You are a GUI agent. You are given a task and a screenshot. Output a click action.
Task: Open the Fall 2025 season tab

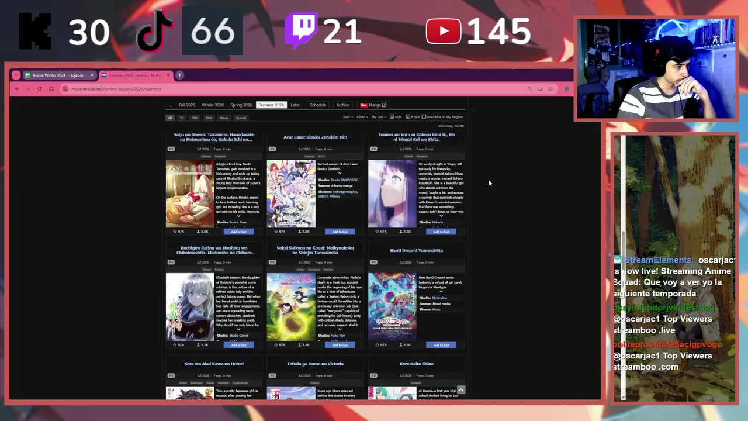pyautogui.click(x=187, y=105)
